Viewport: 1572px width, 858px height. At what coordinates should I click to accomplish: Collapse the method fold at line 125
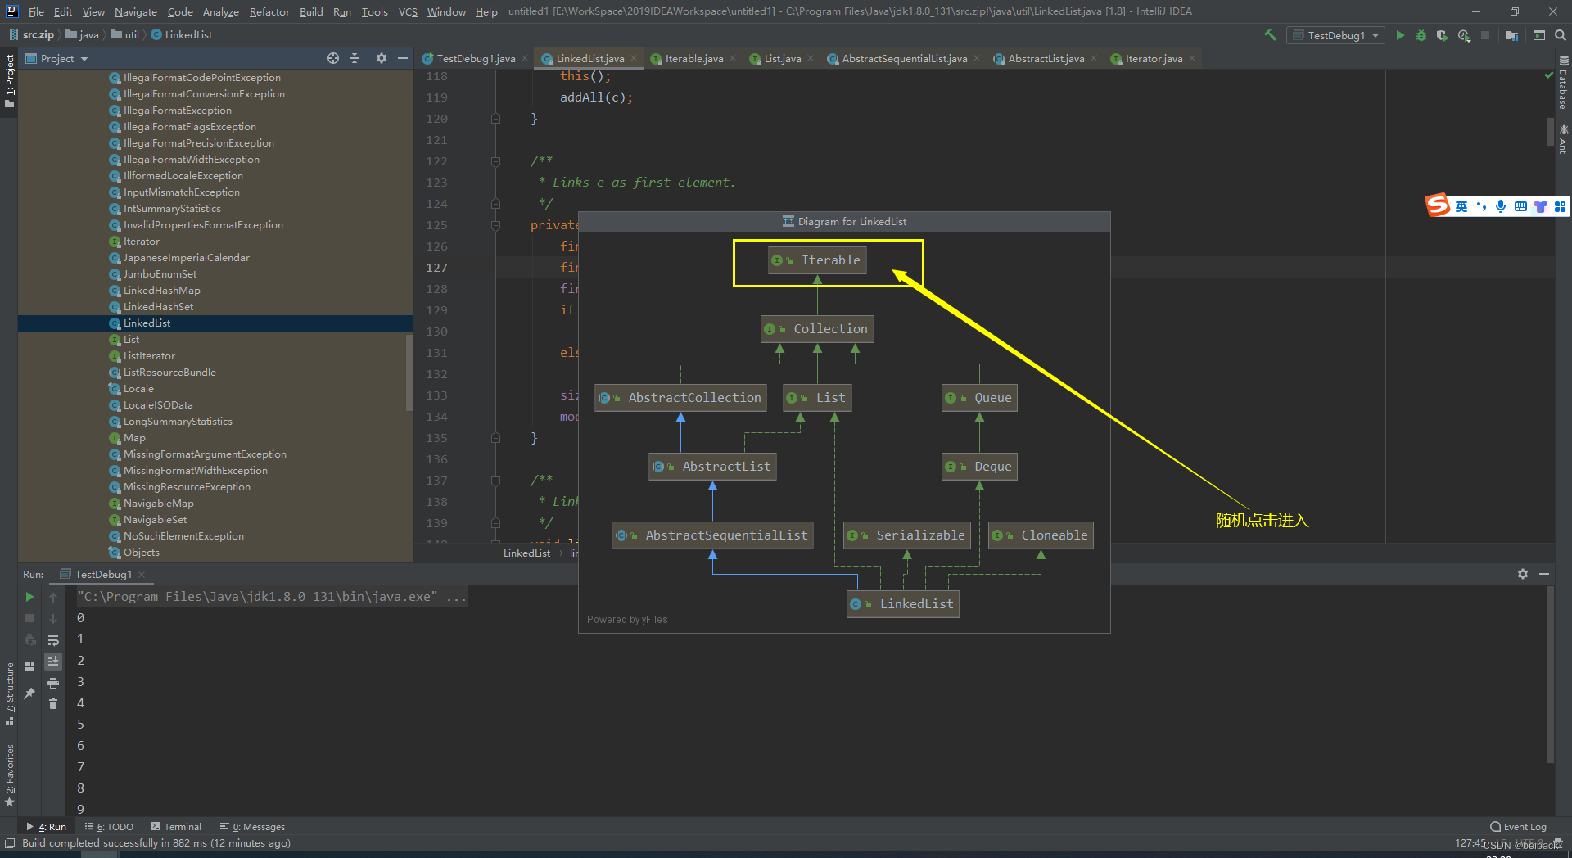(495, 225)
